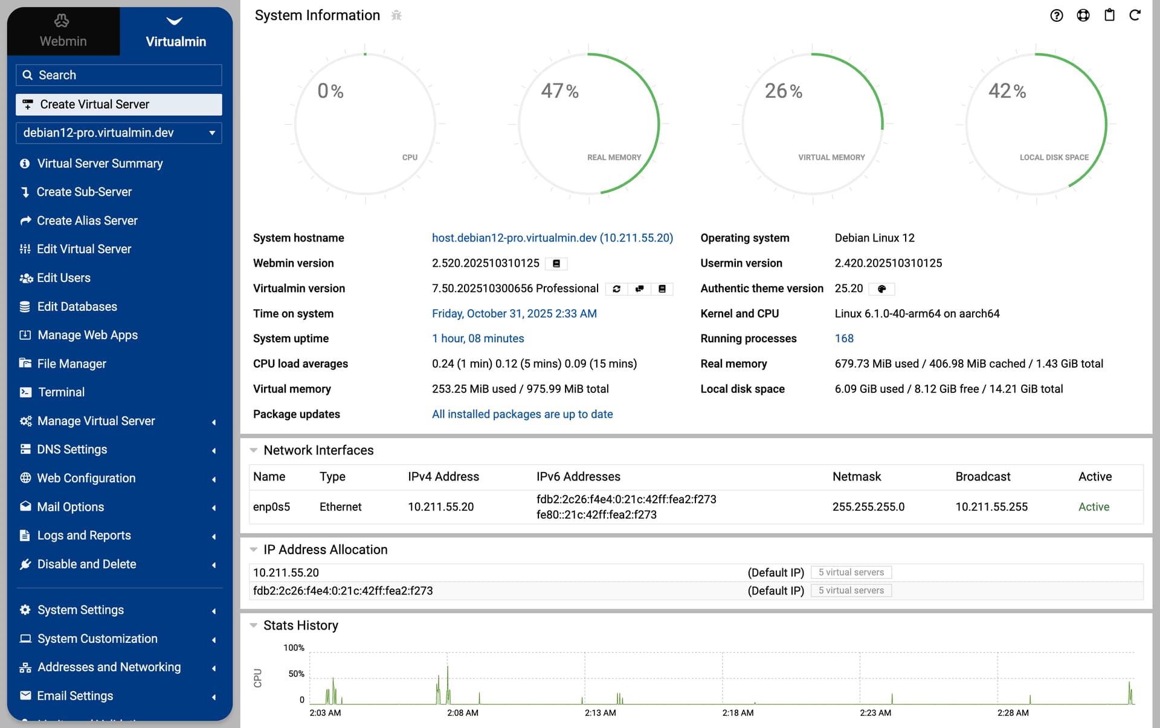This screenshot has width=1160, height=728.
Task: Click the Virtualmin version chat bubbles icon
Action: tap(639, 289)
